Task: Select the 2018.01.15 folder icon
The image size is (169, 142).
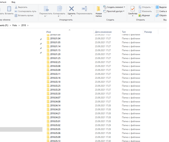Action: point(48,50)
